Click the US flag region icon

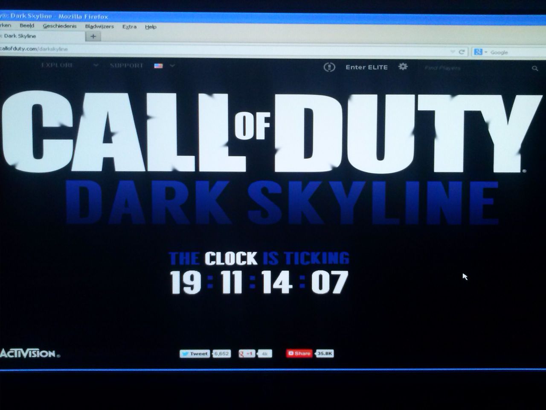tap(159, 66)
